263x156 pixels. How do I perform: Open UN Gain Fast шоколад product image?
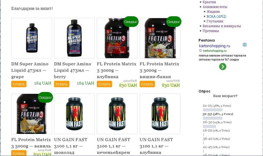click(x=74, y=114)
